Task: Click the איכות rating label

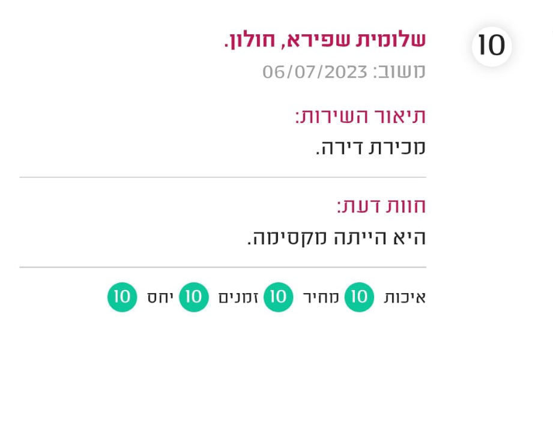Action: [x=405, y=297]
